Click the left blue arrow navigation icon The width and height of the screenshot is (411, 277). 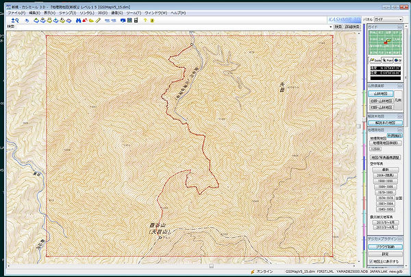pyautogui.click(x=108, y=21)
